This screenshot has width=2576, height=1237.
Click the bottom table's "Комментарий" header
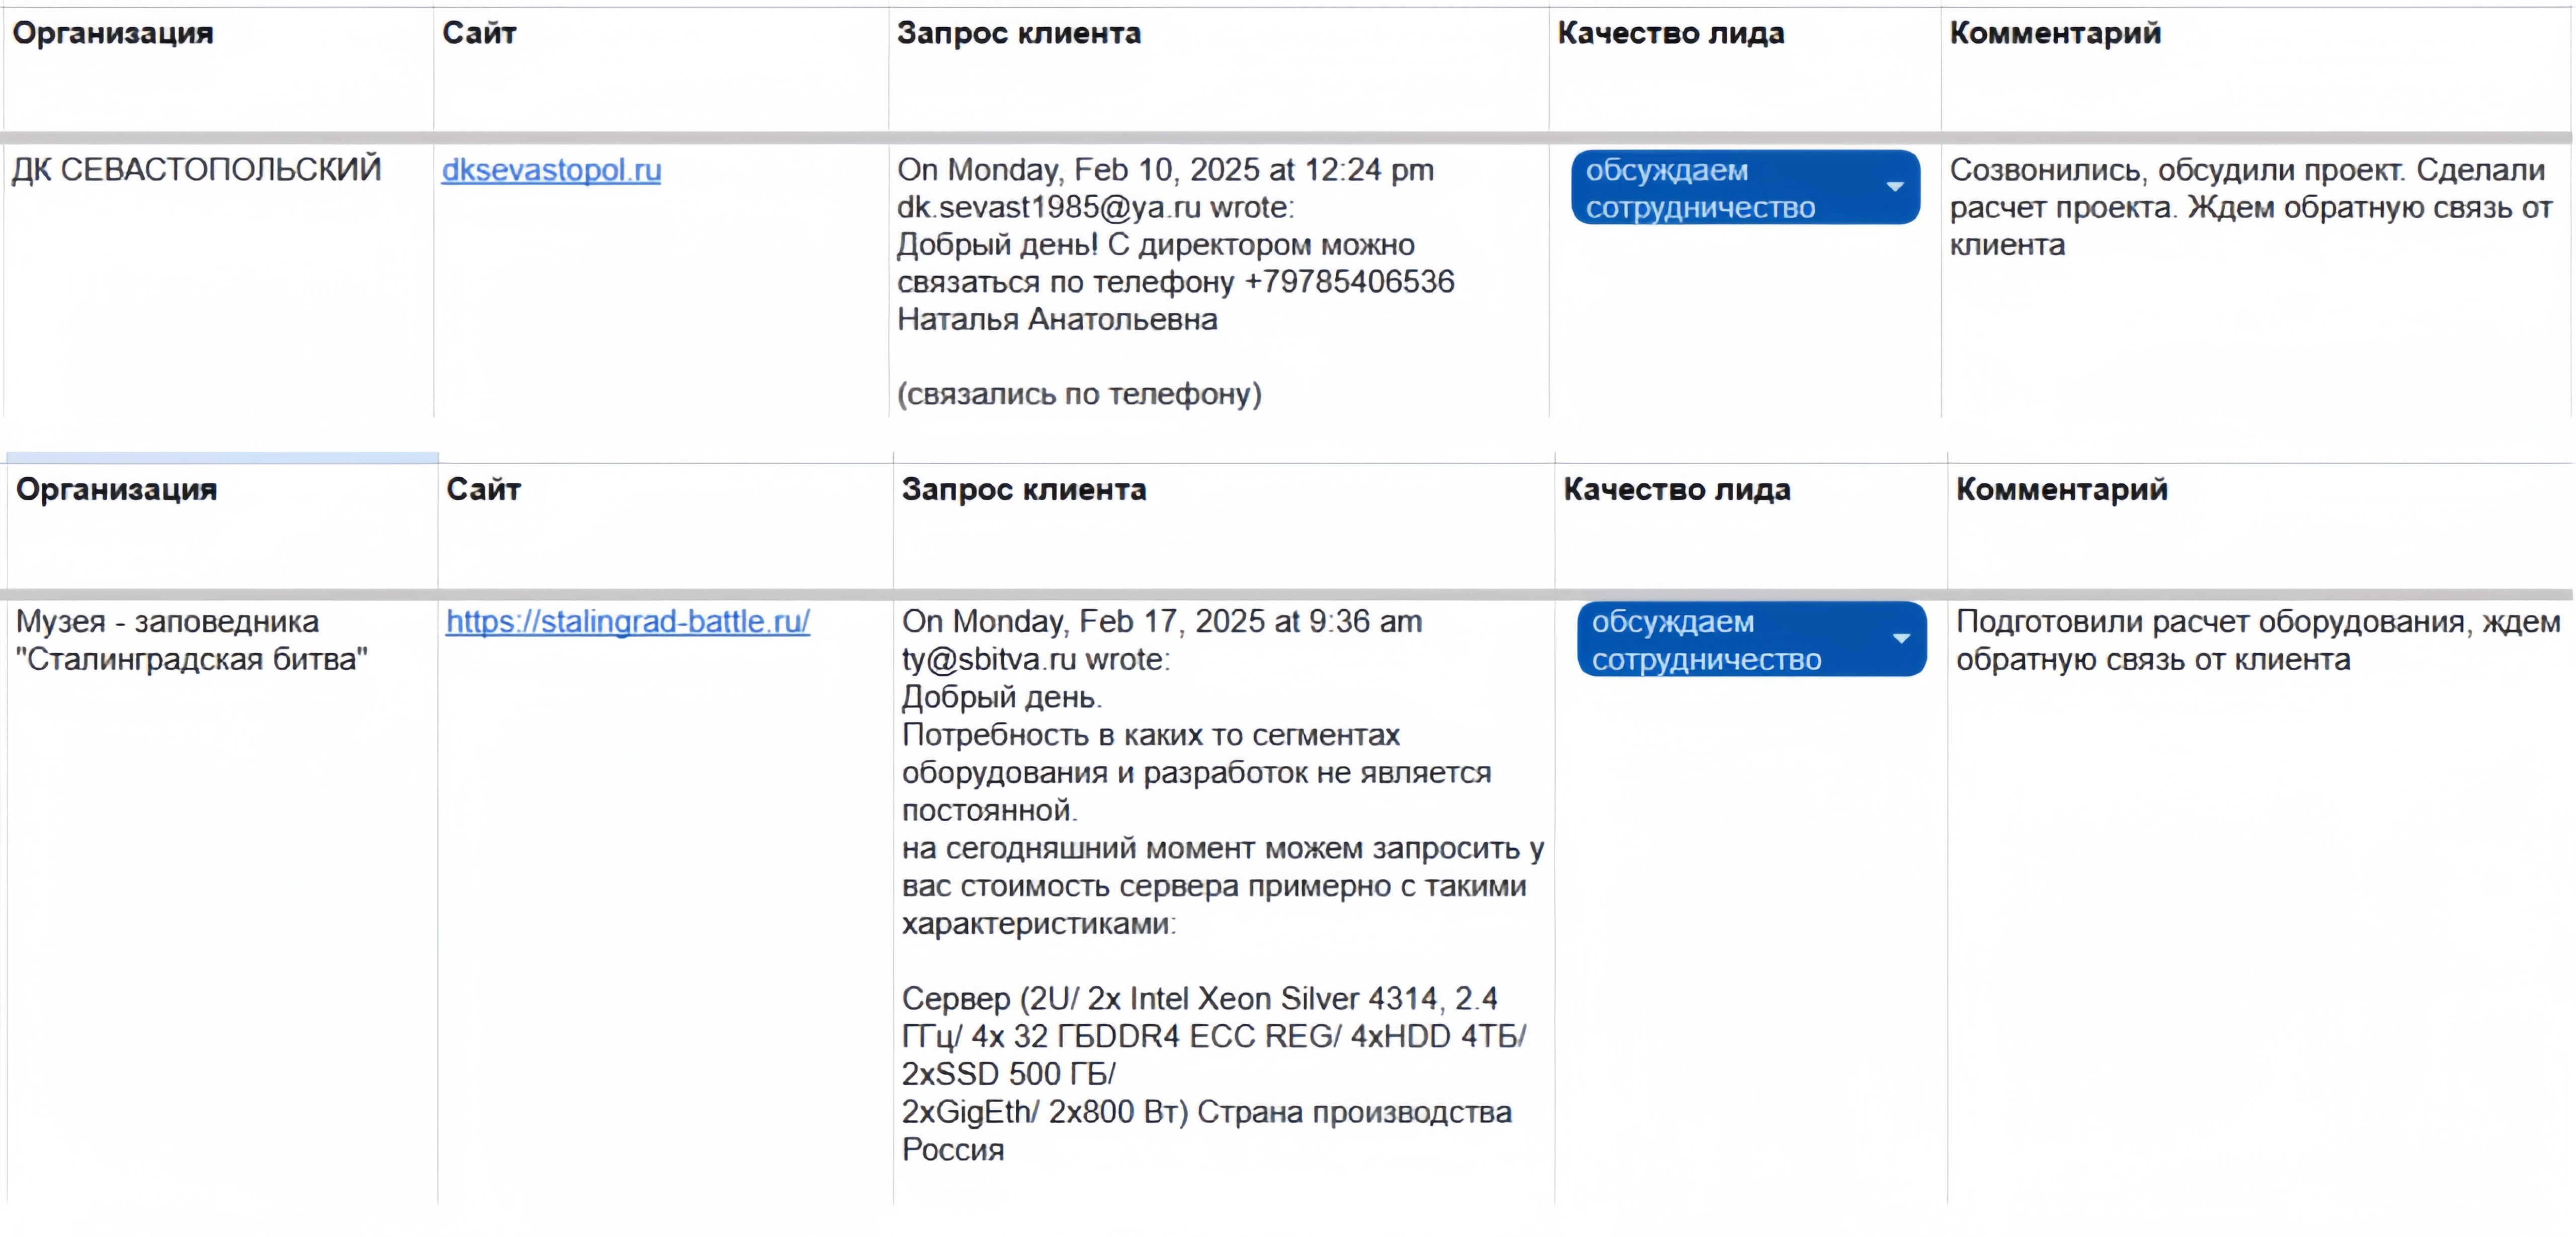coord(2061,490)
